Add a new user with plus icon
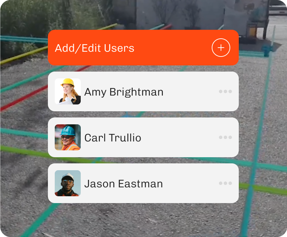This screenshot has width=287, height=237. click(221, 48)
